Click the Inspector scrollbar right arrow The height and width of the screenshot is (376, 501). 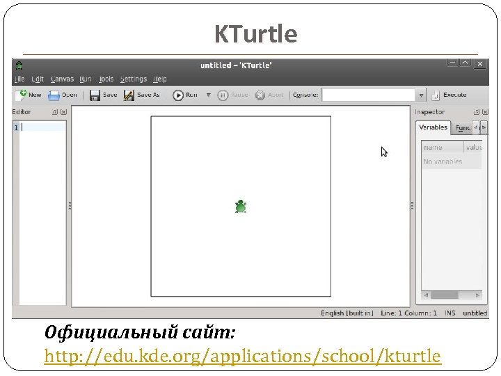[477, 295]
